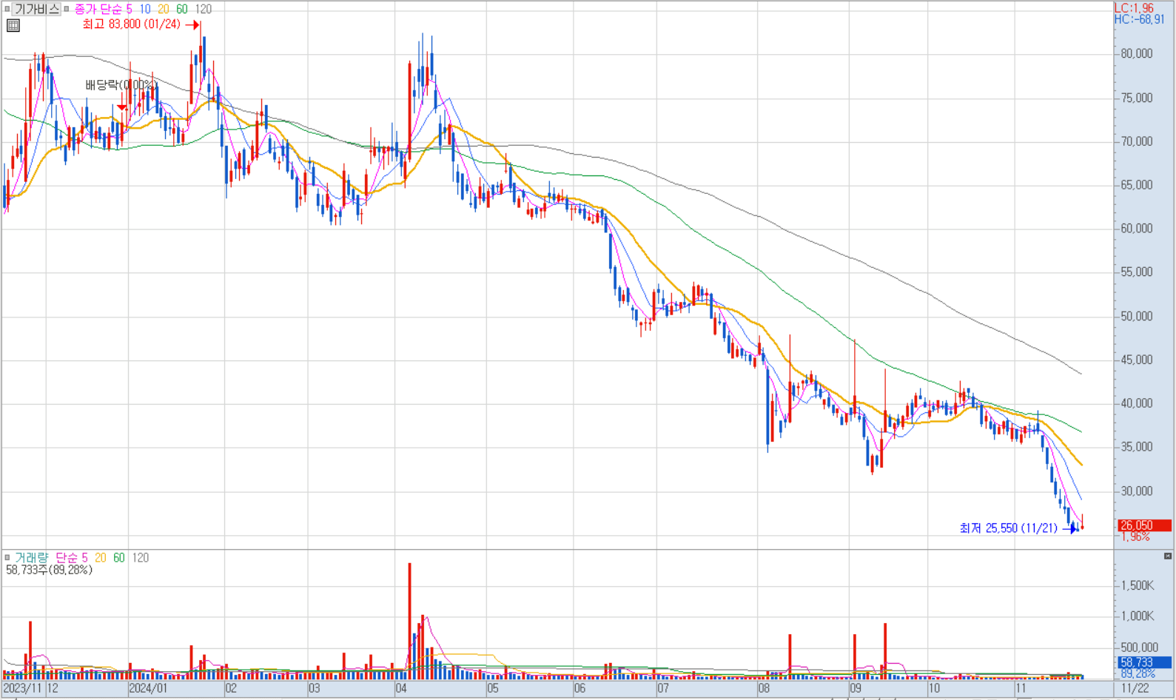
Task: Close the volume panel with its X icon
Action: click(1168, 556)
